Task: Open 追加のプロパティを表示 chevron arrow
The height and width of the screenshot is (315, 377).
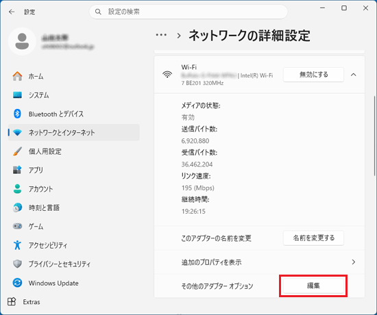Action: coord(354,262)
